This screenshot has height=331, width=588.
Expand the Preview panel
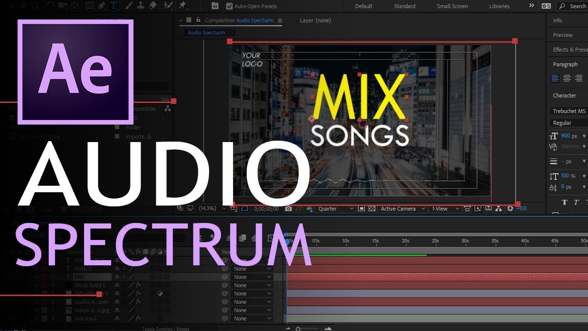pyautogui.click(x=563, y=35)
